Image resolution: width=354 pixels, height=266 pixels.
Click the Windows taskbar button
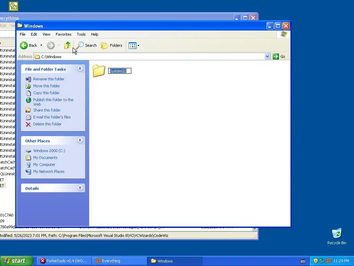pyautogui.click(x=175, y=261)
